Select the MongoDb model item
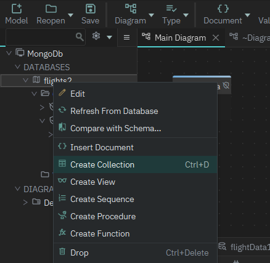270x263 pixels. tap(45, 54)
